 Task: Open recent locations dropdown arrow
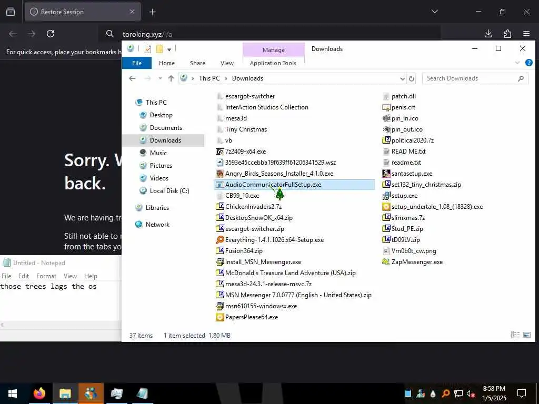pyautogui.click(x=160, y=78)
